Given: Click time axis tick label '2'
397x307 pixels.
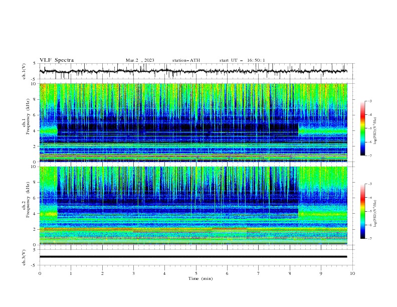Looking at the screenshot, I should (x=102, y=273).
